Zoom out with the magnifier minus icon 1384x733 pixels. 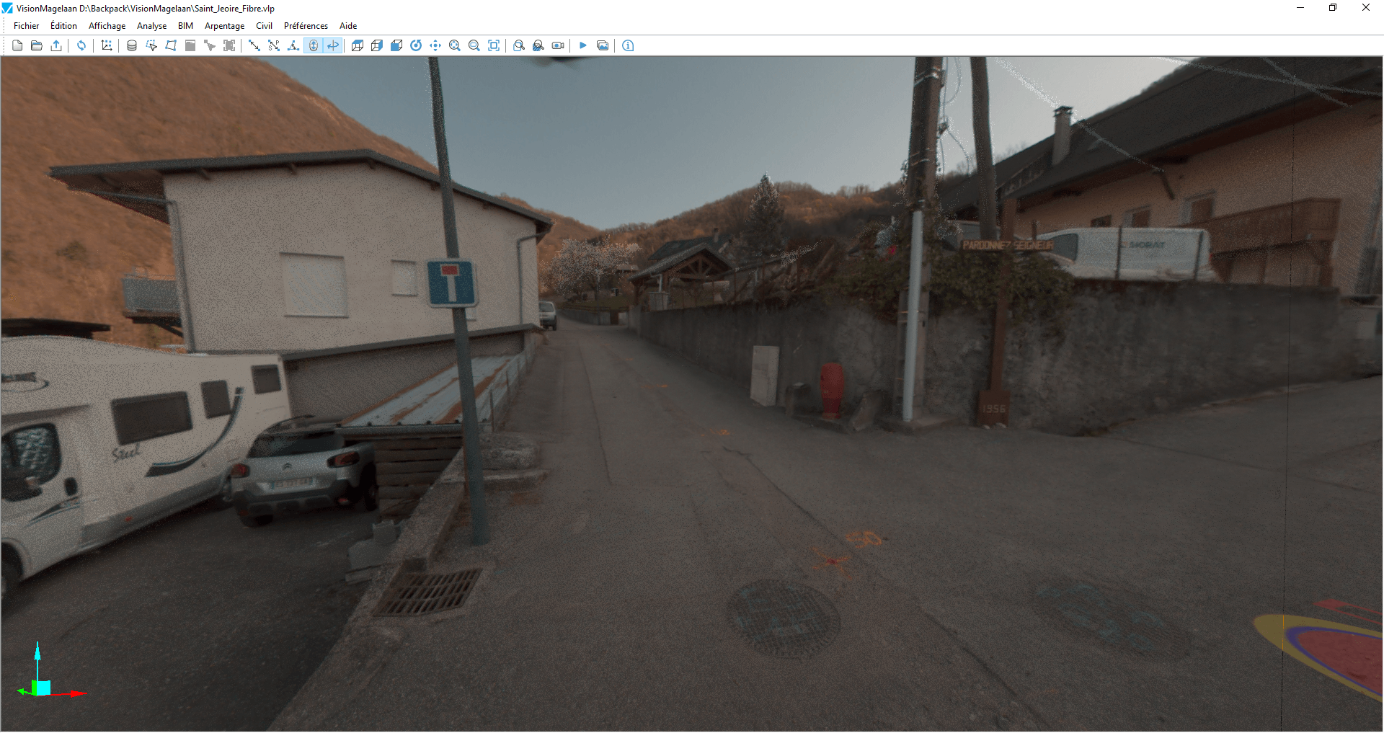pos(474,45)
